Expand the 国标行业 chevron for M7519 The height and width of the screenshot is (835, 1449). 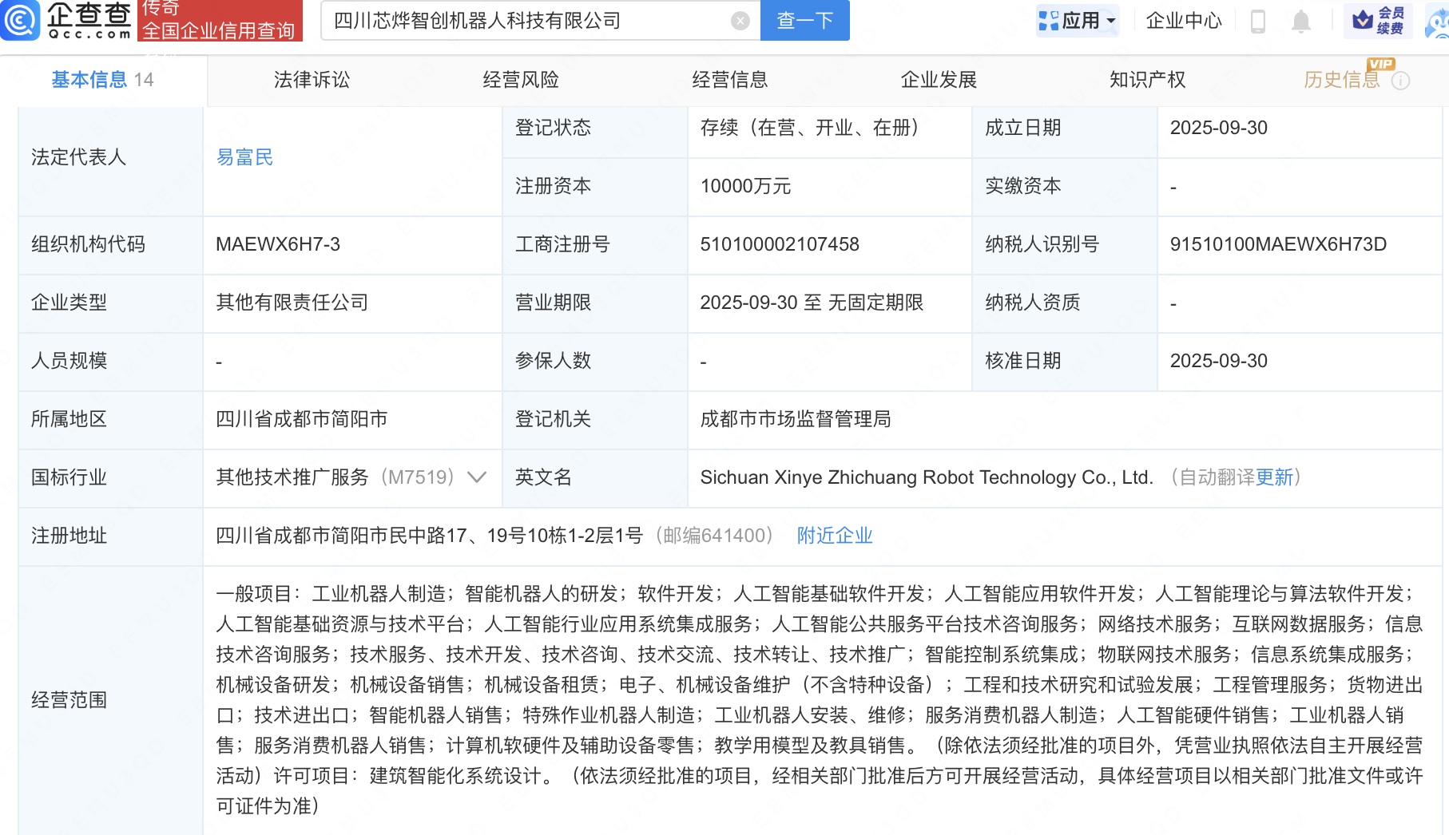coord(477,477)
